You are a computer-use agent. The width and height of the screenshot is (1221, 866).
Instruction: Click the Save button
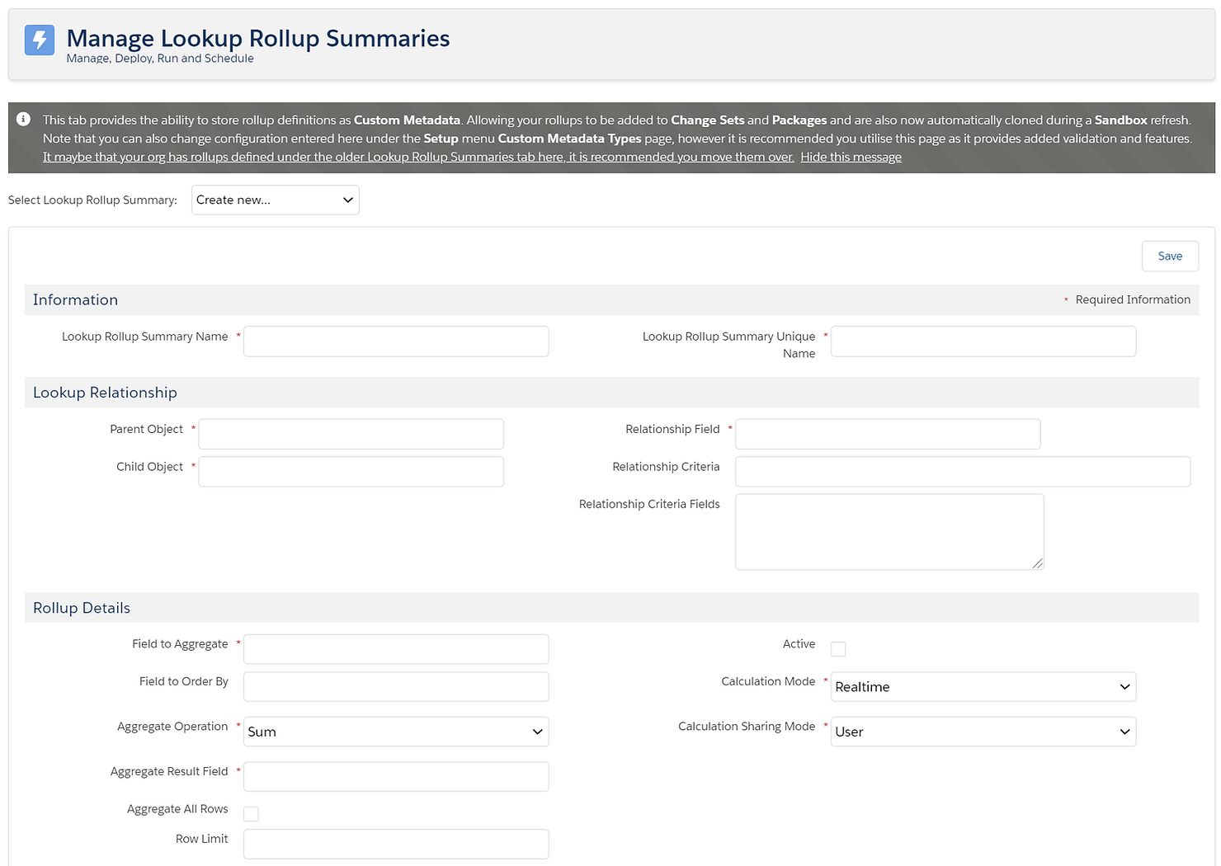point(1170,257)
